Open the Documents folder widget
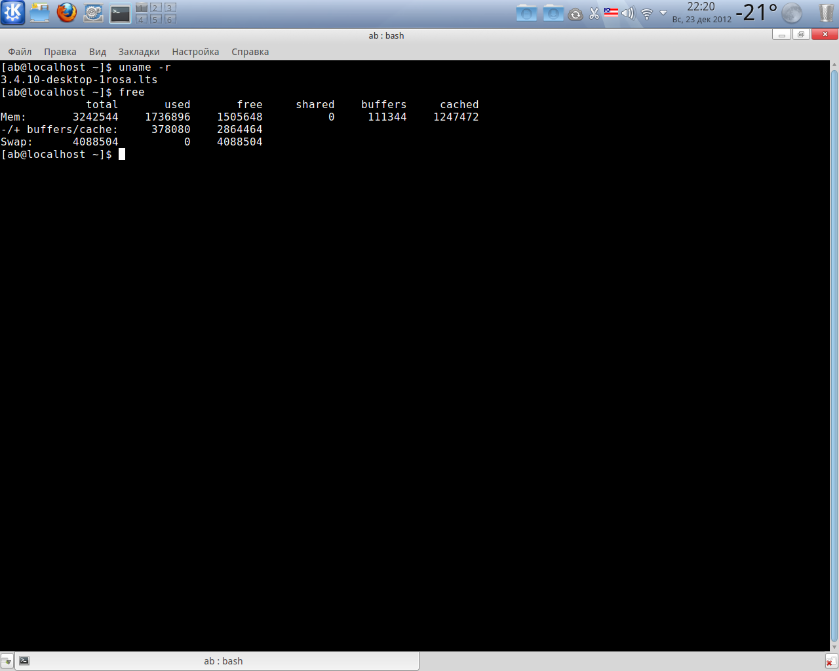The width and height of the screenshot is (839, 671). (526, 13)
